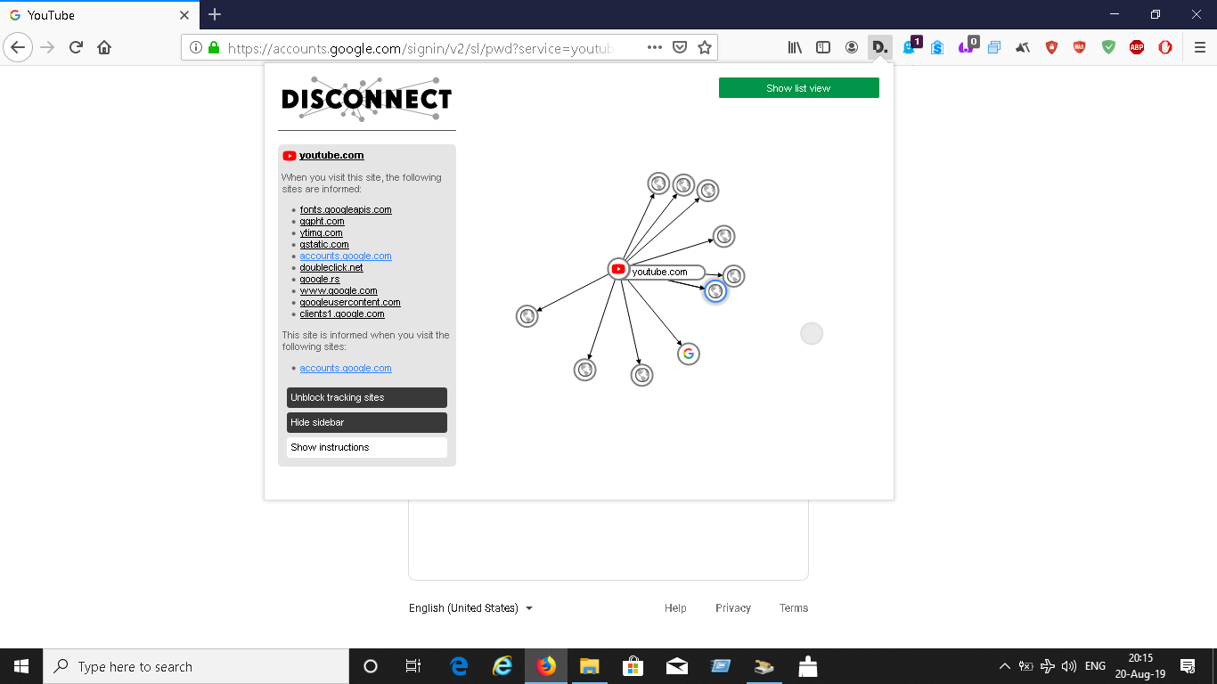Viewport: 1217px width, 684px height.
Task: Select the Google node in the graph
Action: click(688, 354)
